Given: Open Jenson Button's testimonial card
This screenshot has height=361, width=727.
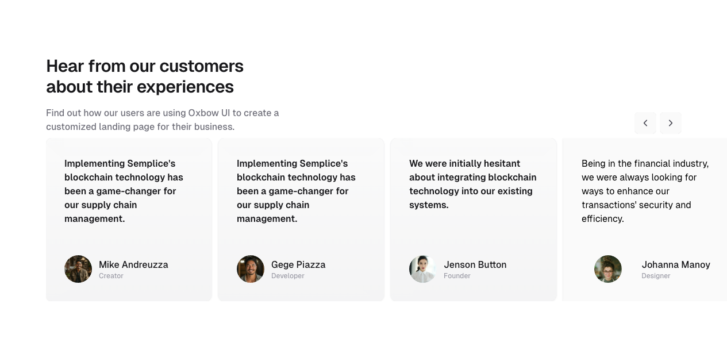Looking at the screenshot, I should (473, 219).
